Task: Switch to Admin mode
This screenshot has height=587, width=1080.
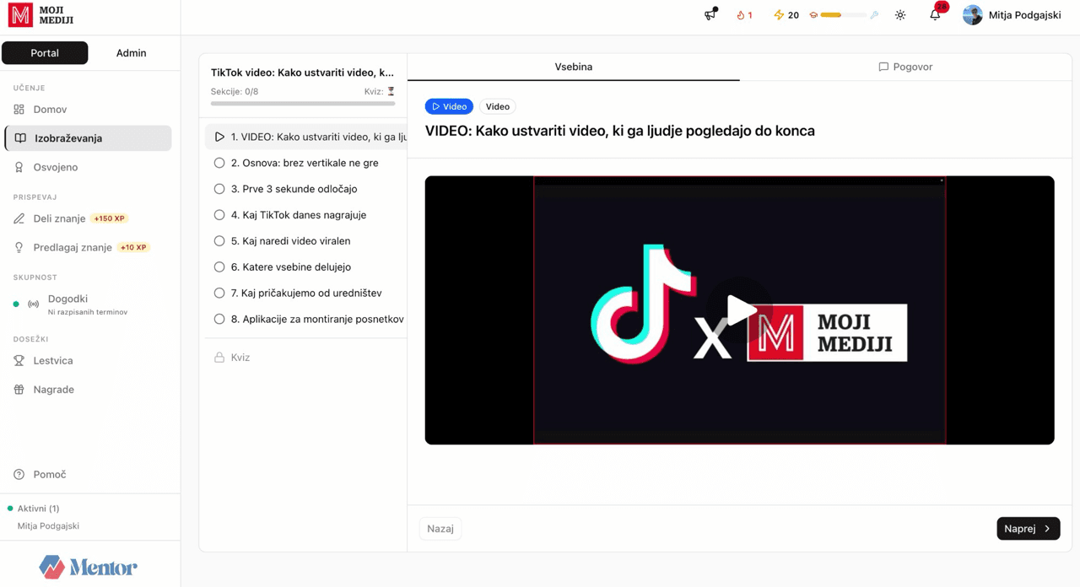Action: click(x=131, y=52)
